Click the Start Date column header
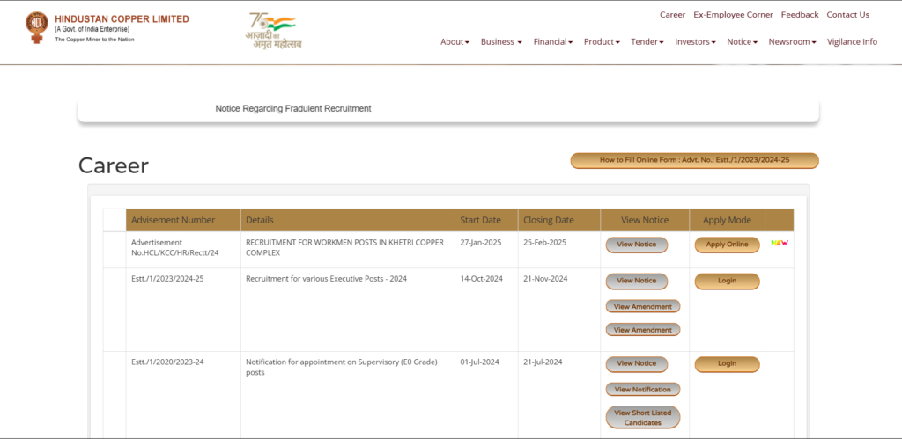Viewport: 902px width, 439px height. 486,220
